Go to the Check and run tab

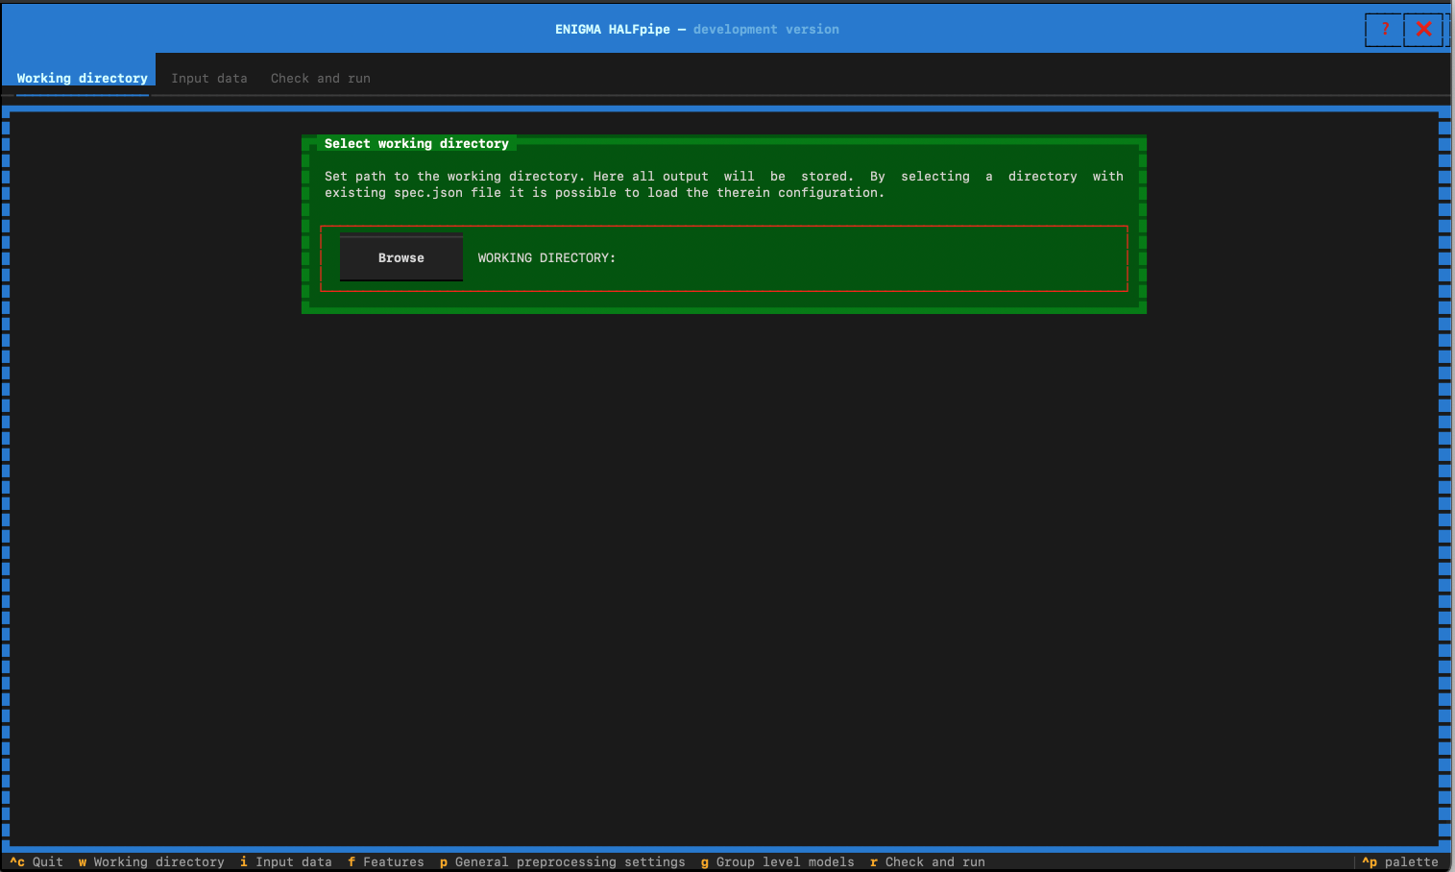(x=321, y=79)
